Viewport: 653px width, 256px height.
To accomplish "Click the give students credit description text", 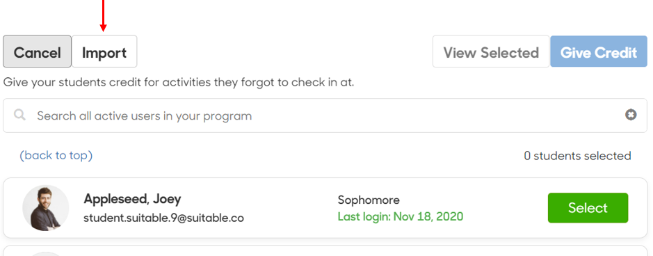I will tap(179, 82).
